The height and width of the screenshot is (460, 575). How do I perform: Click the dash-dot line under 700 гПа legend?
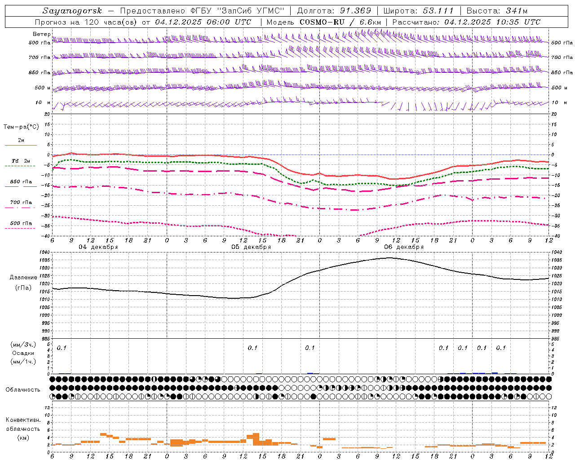[20, 207]
